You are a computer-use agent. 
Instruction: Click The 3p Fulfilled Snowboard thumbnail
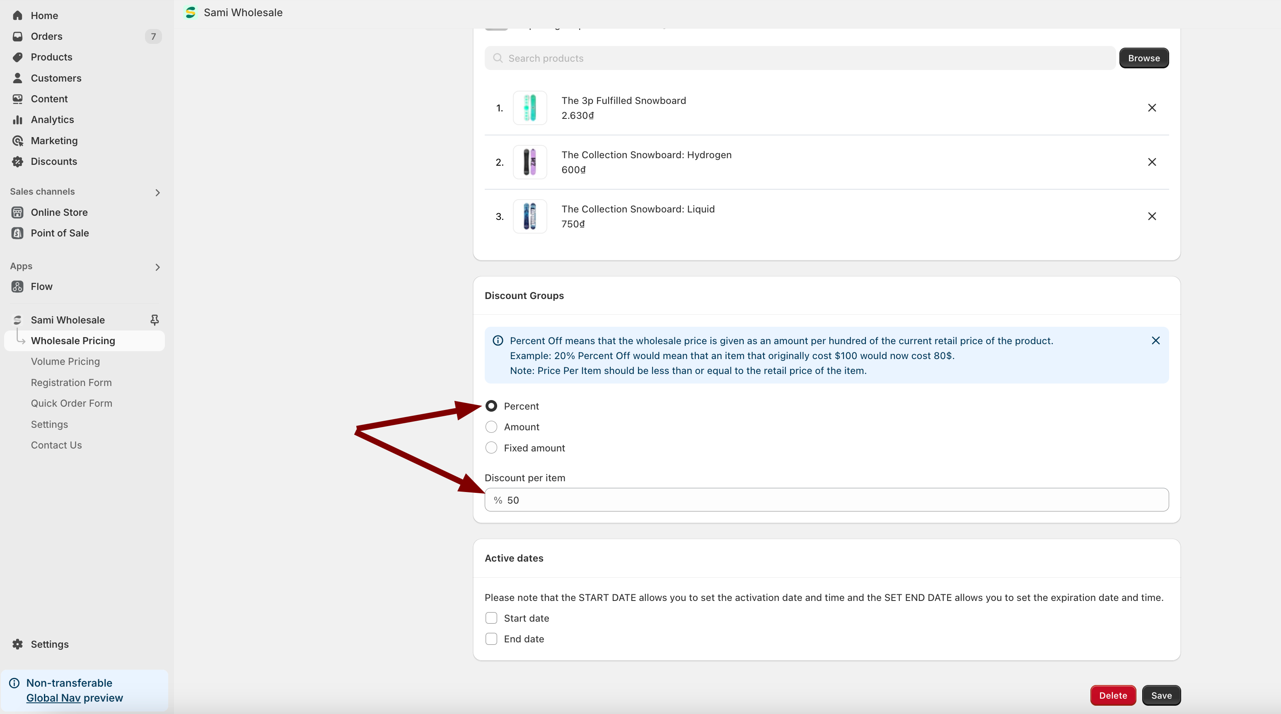click(x=530, y=108)
